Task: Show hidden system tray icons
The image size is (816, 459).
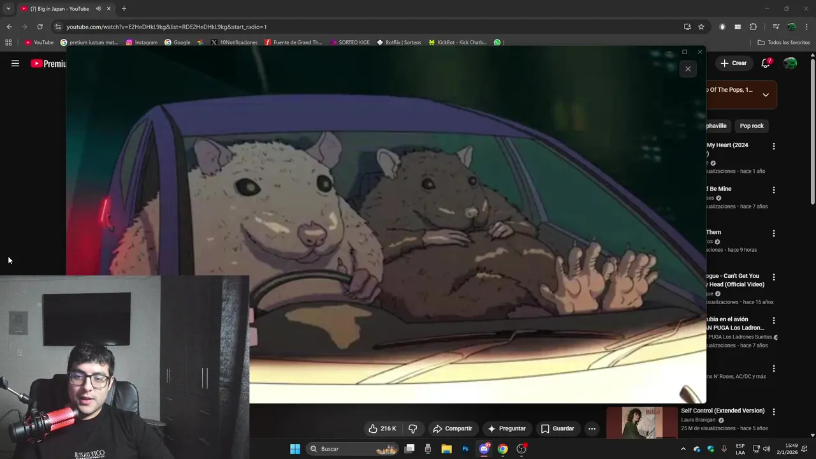Action: [x=683, y=449]
